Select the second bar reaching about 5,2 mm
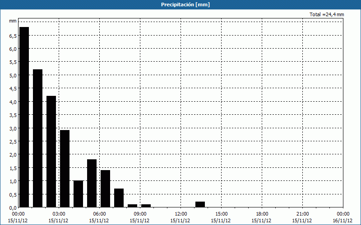This screenshot has height=225, width=361. pyautogui.click(x=38, y=138)
